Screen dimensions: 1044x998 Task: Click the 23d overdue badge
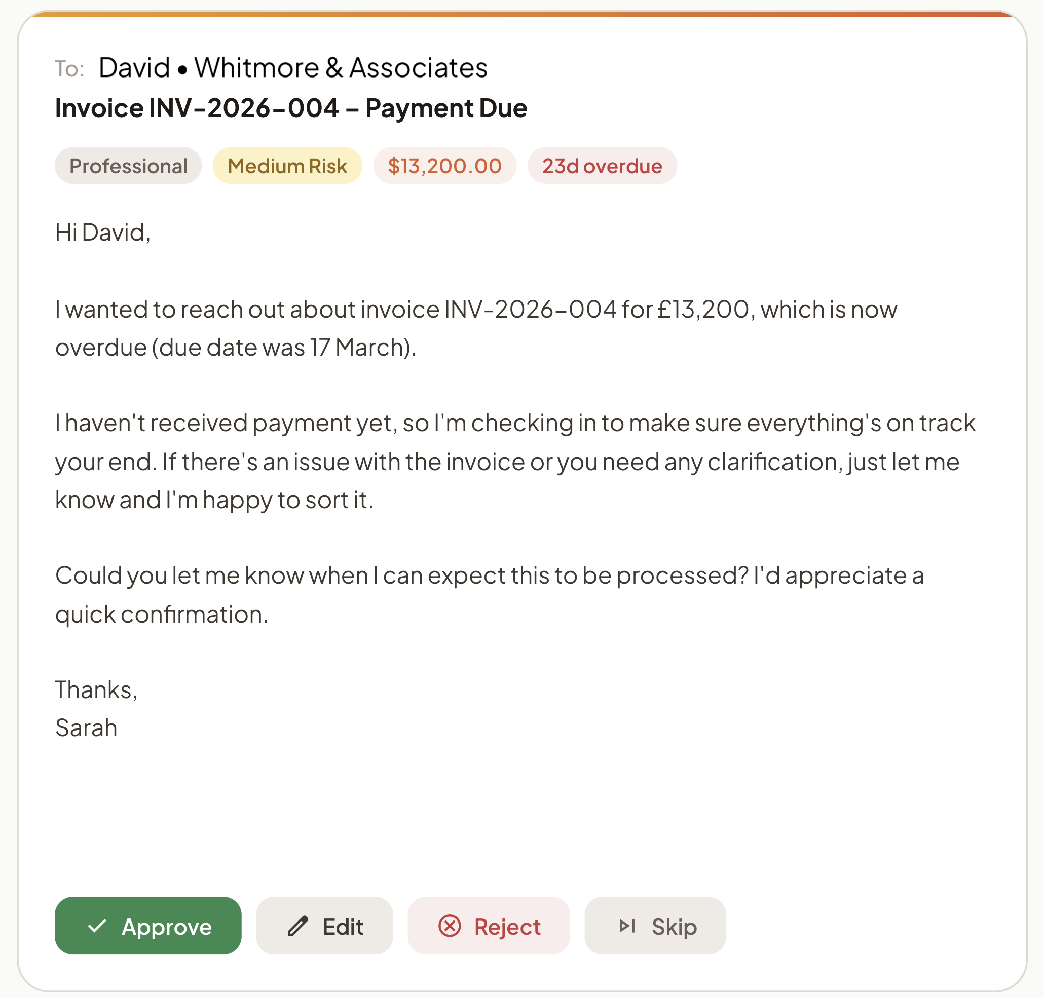[x=602, y=166]
